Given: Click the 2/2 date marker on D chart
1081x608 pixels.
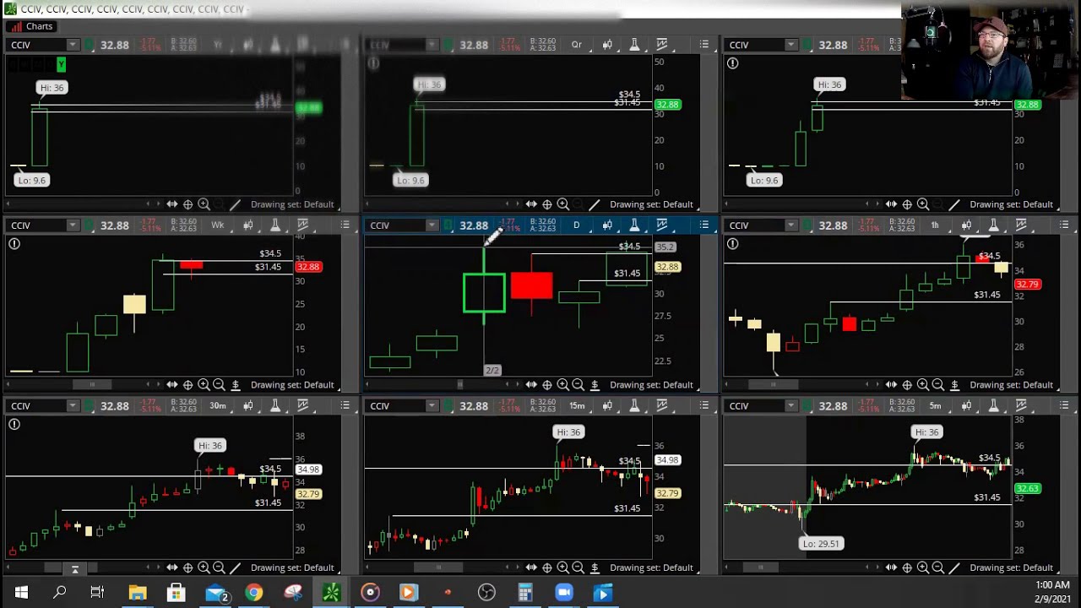Looking at the screenshot, I should point(492,370).
